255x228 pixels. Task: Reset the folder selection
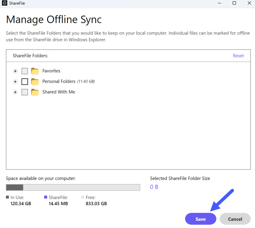click(x=238, y=56)
